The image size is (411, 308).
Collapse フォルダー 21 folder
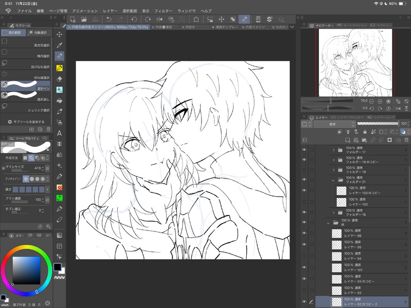coord(333,180)
